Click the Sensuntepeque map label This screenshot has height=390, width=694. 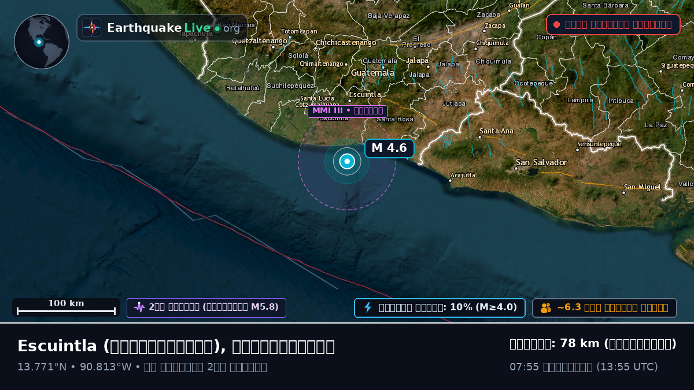[x=599, y=143]
